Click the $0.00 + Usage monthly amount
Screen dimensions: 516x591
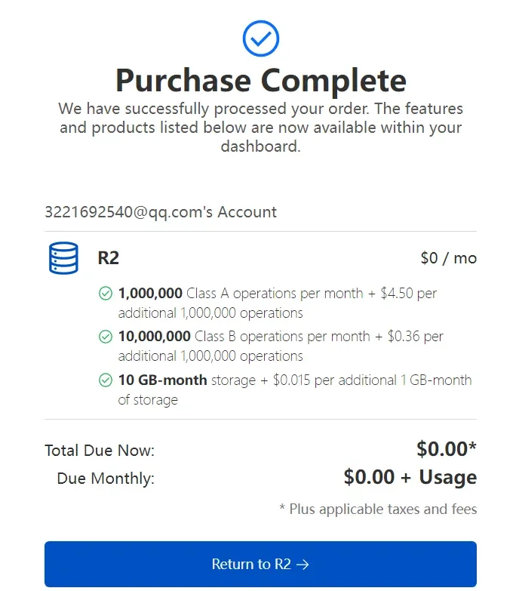click(x=410, y=477)
